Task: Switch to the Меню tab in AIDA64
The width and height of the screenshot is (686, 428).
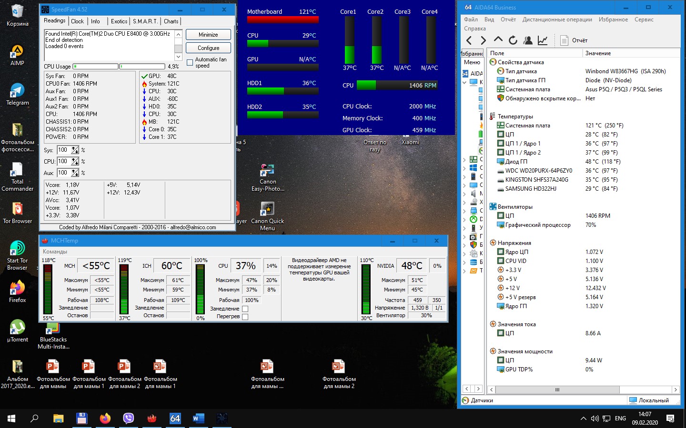Action: [x=472, y=62]
